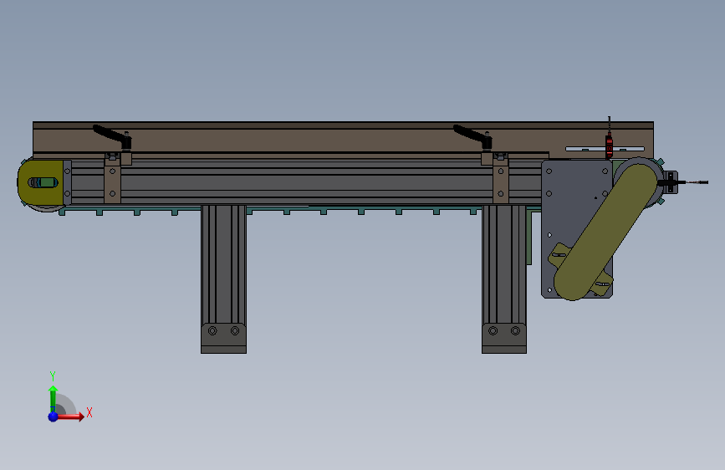Select the olive diagonal belt guard cover
Viewport: 725px width, 470px height.
tap(606, 232)
